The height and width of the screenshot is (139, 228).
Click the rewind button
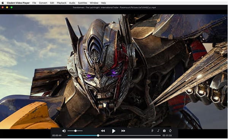click(103, 131)
